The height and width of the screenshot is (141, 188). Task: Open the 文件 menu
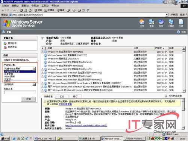click(5, 6)
